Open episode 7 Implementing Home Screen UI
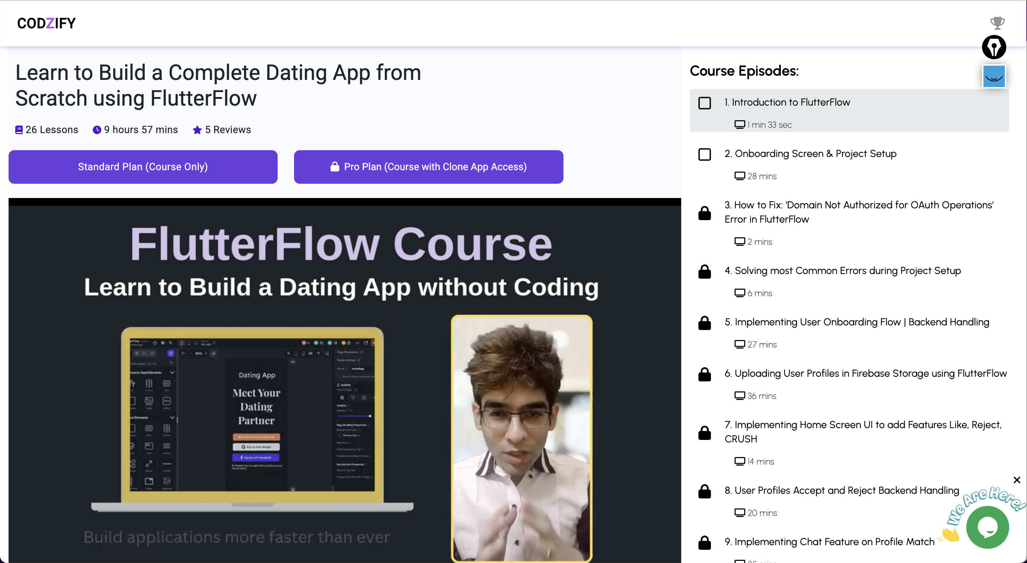Image resolution: width=1027 pixels, height=563 pixels. click(x=863, y=431)
